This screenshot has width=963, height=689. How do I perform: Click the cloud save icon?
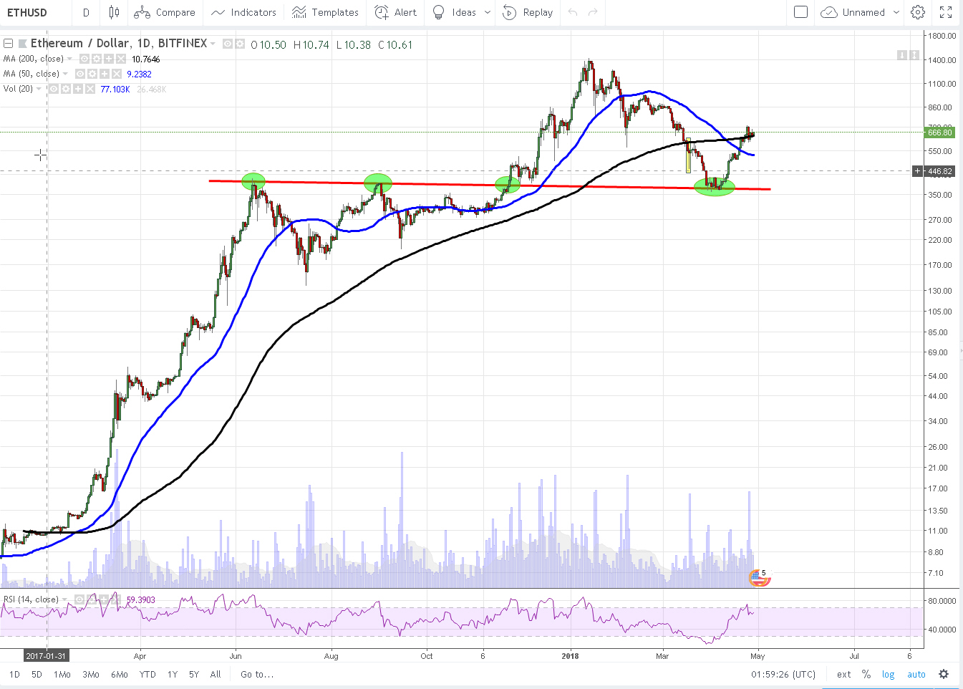point(829,12)
